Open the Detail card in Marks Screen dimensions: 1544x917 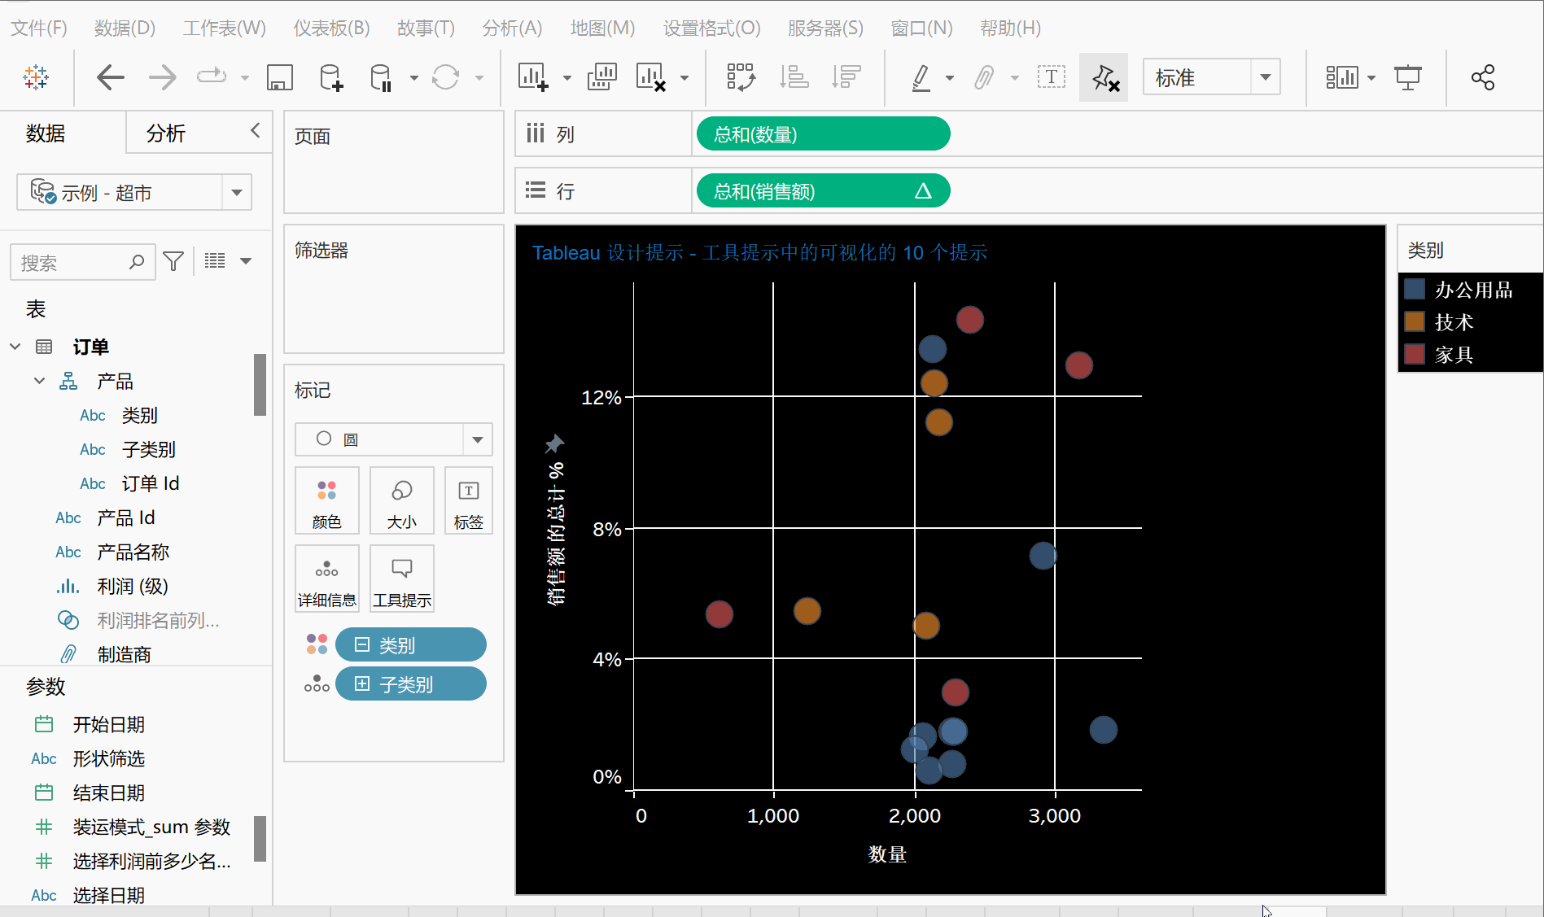tap(327, 579)
